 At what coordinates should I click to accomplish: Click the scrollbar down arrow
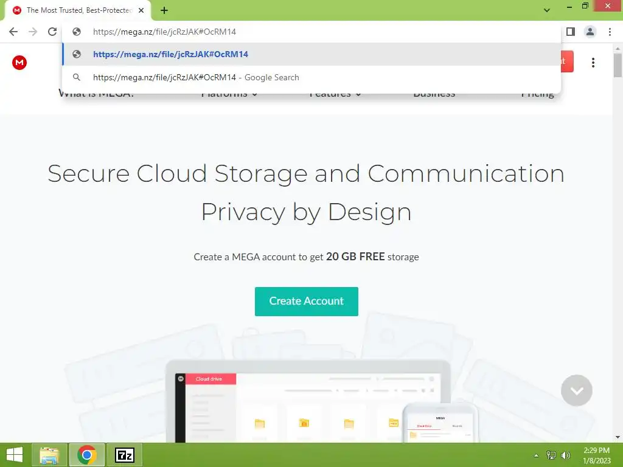pyautogui.click(x=618, y=437)
